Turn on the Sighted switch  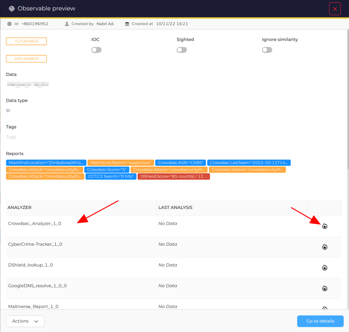click(181, 50)
